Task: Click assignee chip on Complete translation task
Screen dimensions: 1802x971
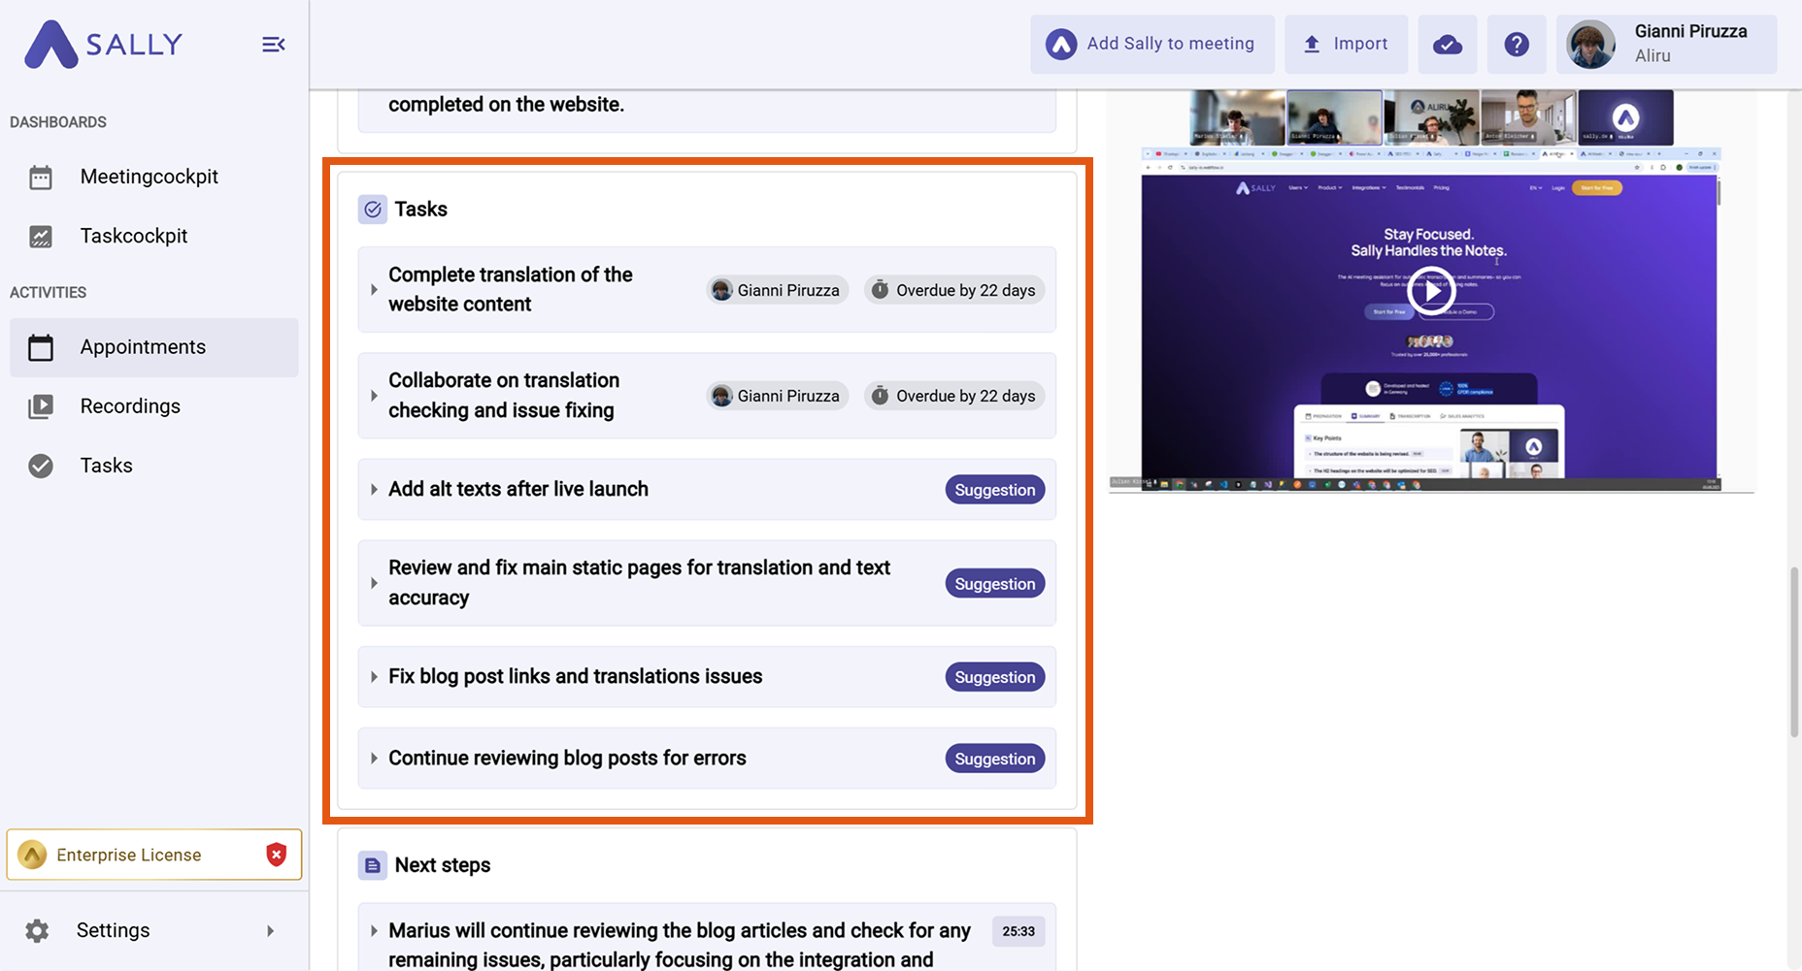Action: coord(778,290)
